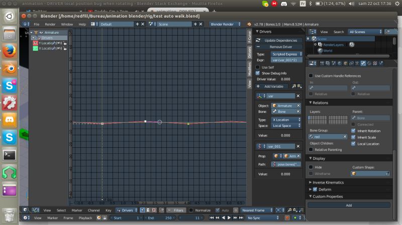
Task: Toggle the ghost icon in graph editor header
Action: [148, 210]
